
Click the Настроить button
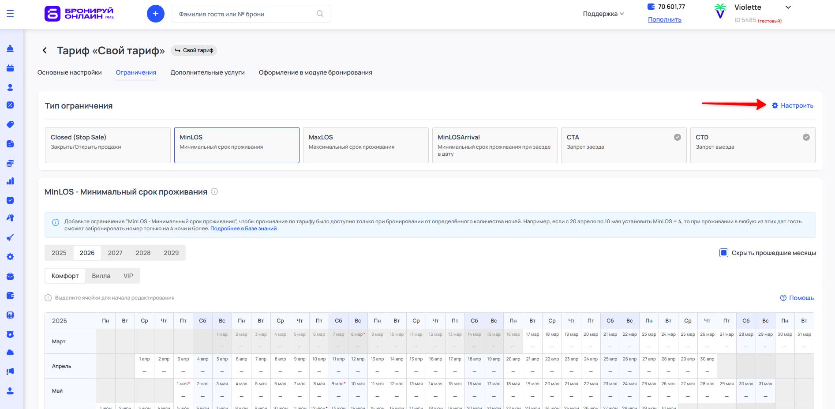coord(793,105)
